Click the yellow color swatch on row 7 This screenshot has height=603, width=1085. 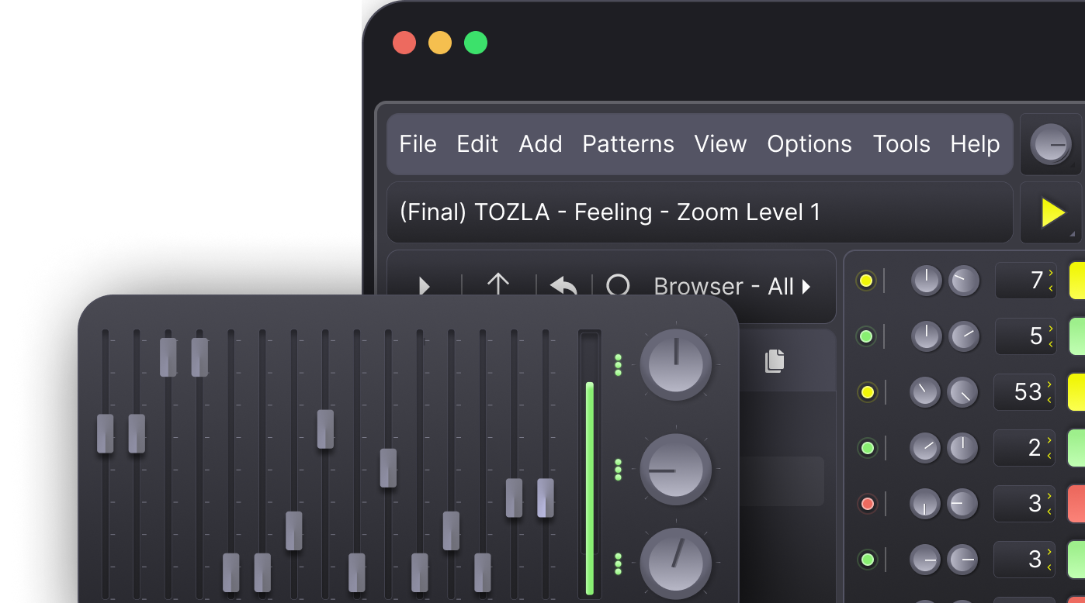tap(1077, 281)
